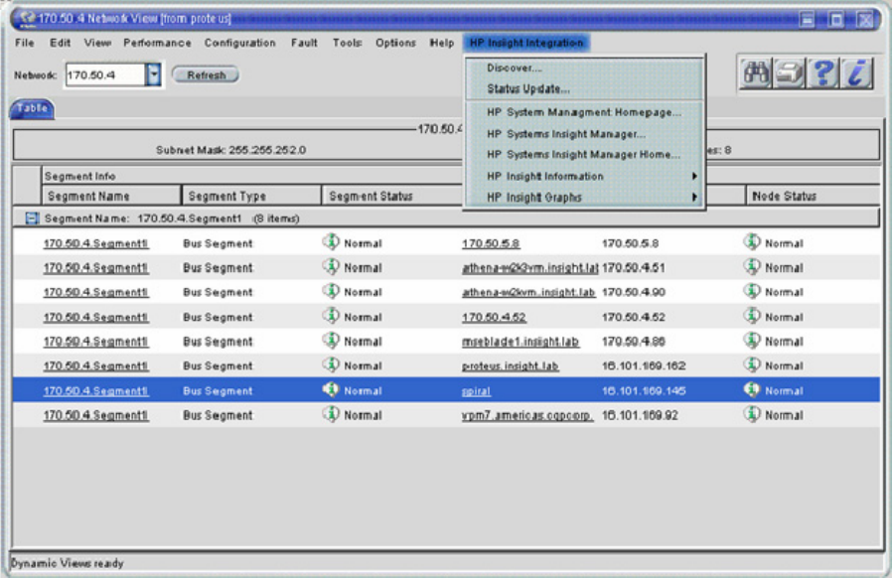Open the vpm7.americas.cqpcorp node link

[x=527, y=415]
